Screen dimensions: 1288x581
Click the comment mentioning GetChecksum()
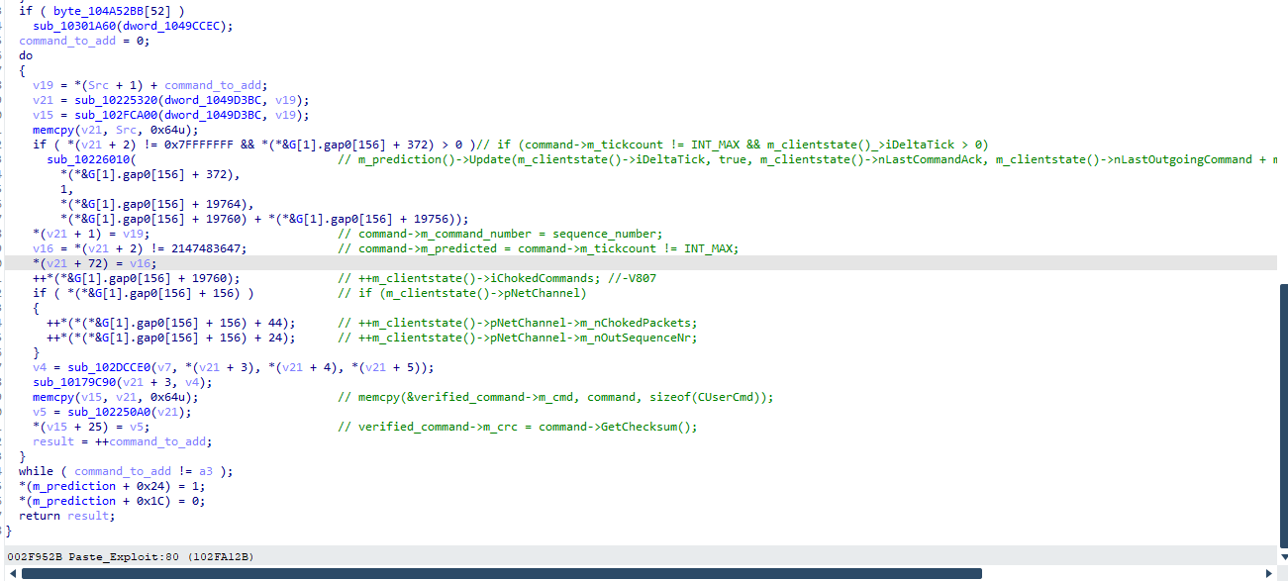518,427
